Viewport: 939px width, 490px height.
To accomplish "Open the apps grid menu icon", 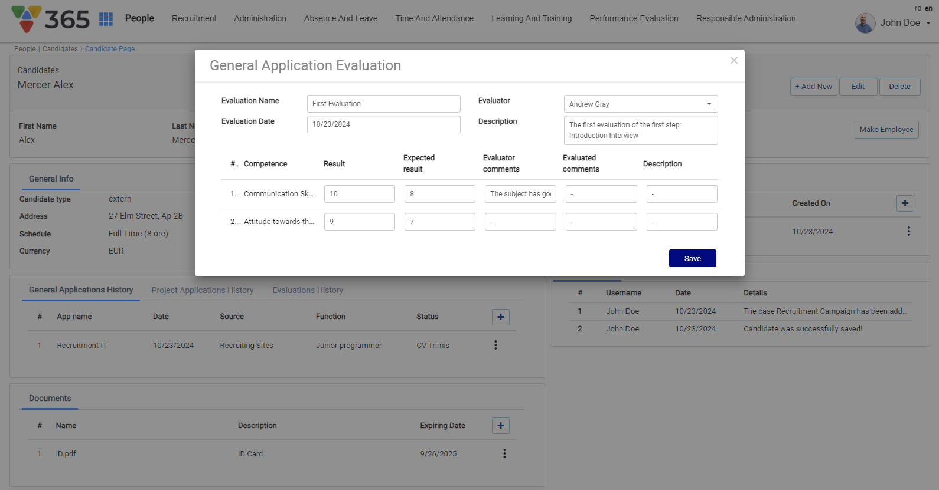I will pos(106,19).
